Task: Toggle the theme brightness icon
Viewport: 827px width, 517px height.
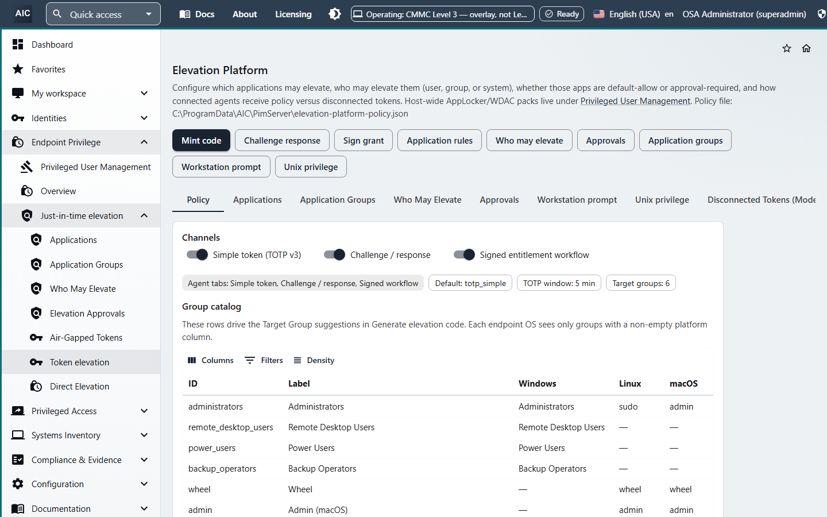Action: 335,14
